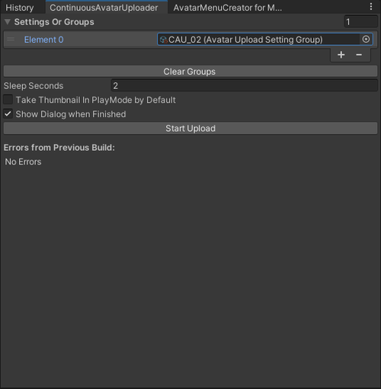381x389 pixels.
Task: Switch to the History tab
Action: pyautogui.click(x=20, y=8)
